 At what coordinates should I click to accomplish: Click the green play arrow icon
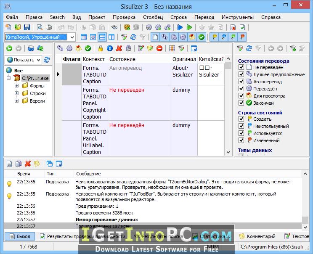tap(189, 27)
